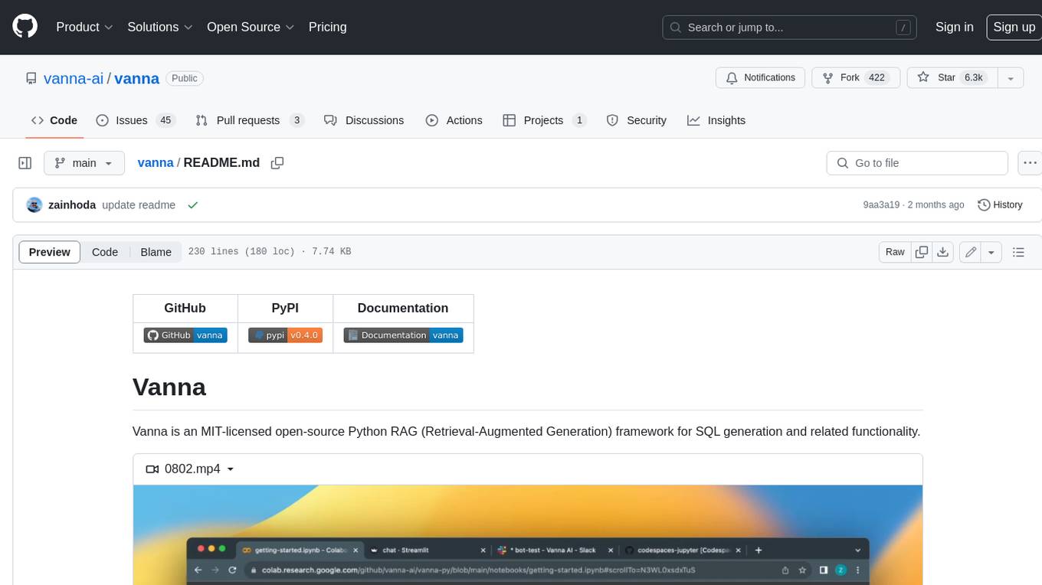This screenshot has height=585, width=1042.
Task: Open the 0802.mp4 video dropdown
Action: point(190,469)
